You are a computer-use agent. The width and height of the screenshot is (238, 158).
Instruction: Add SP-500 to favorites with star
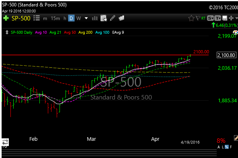coord(191,18)
